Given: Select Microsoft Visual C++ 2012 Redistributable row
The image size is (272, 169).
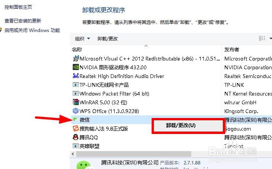Looking at the screenshot, I should (150, 59).
